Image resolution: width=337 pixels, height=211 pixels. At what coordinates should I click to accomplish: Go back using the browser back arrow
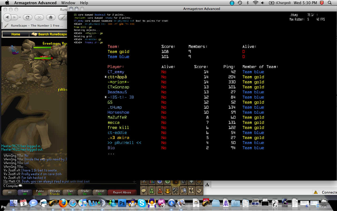point(7,17)
